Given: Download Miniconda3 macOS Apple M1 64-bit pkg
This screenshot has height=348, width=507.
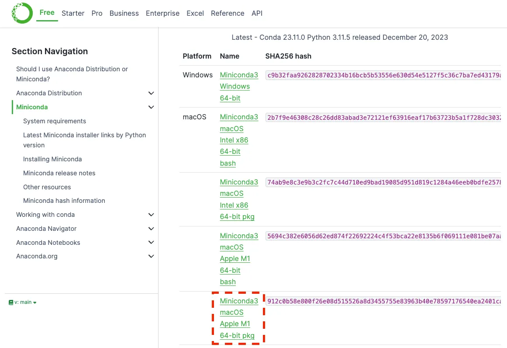Looking at the screenshot, I should click(x=239, y=318).
